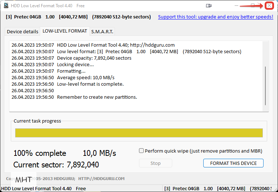Click the HDD Low Level Format Tool app icon
Viewport: 278px width, 192px height.
[6, 5]
